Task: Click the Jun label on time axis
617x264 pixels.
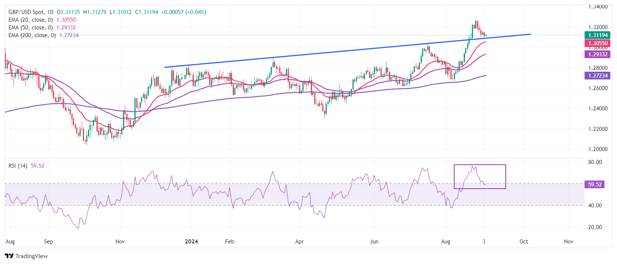Action: pyautogui.click(x=374, y=242)
